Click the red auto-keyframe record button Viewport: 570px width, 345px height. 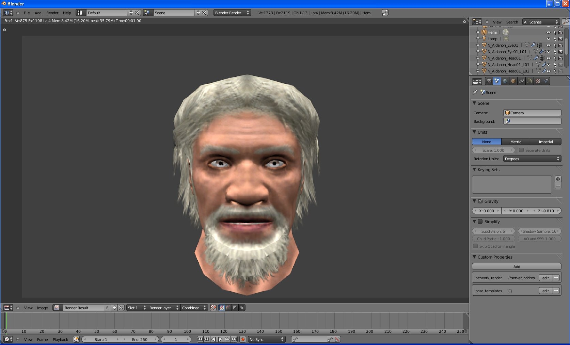(x=243, y=339)
